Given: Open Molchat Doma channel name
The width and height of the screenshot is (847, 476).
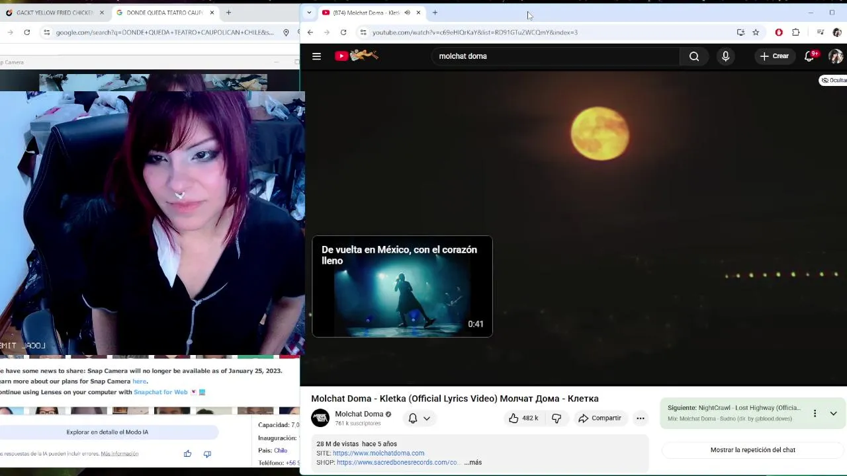Looking at the screenshot, I should pos(359,414).
